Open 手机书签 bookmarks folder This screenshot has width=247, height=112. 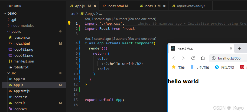click(200, 67)
